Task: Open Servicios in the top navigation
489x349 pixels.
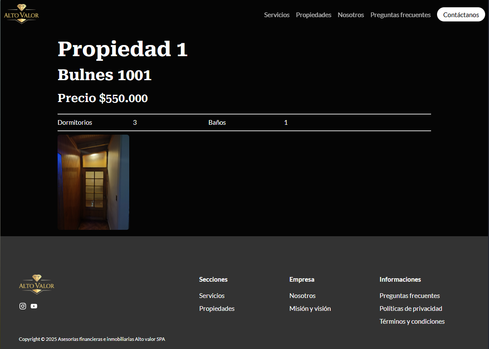Action: tap(276, 15)
